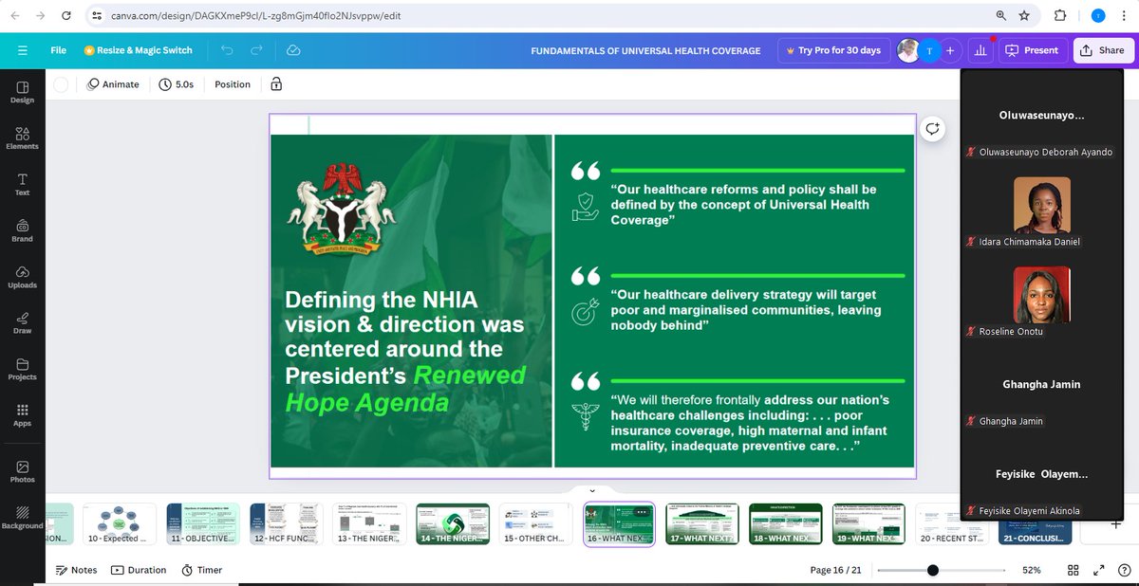1139x586 pixels.
Task: Select slide thumbnail 14 - The Niger
Action: point(453,523)
